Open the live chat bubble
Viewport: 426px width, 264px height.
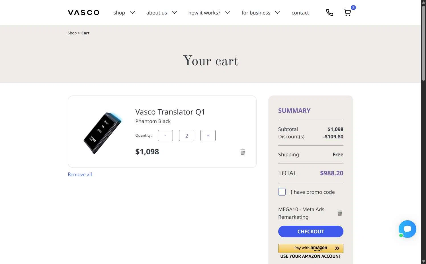pos(407,229)
